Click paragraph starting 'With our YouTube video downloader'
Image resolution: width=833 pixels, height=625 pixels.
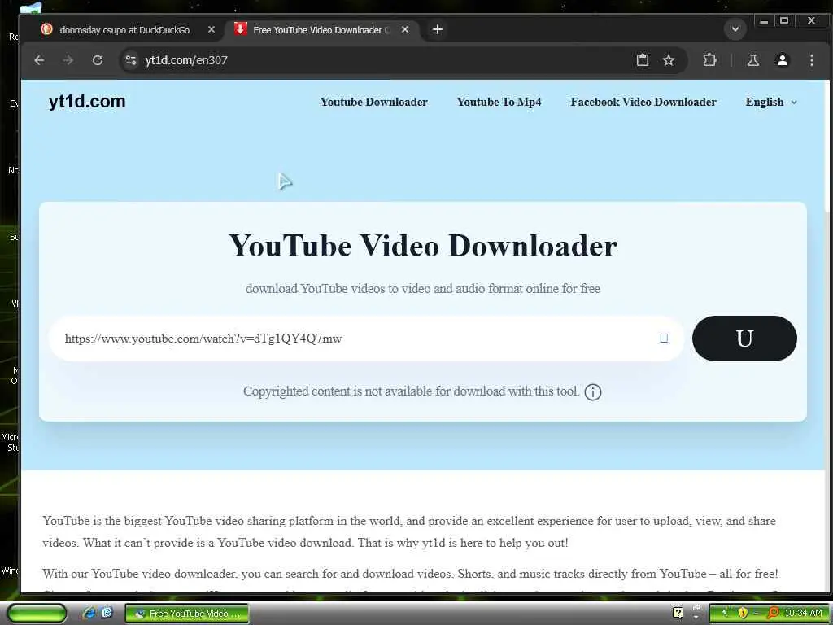(410, 579)
